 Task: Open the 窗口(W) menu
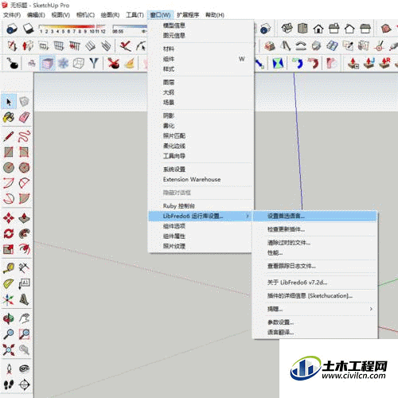click(160, 15)
